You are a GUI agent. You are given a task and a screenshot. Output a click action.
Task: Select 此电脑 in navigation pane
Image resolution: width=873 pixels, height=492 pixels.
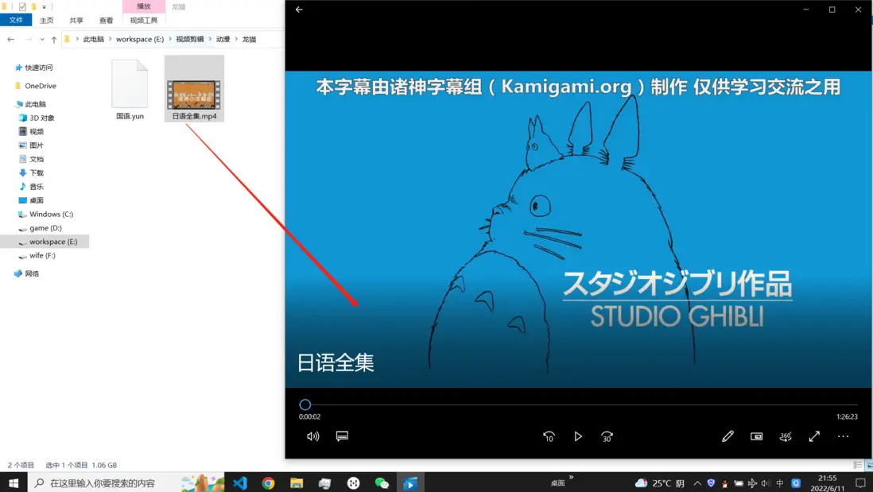point(35,104)
